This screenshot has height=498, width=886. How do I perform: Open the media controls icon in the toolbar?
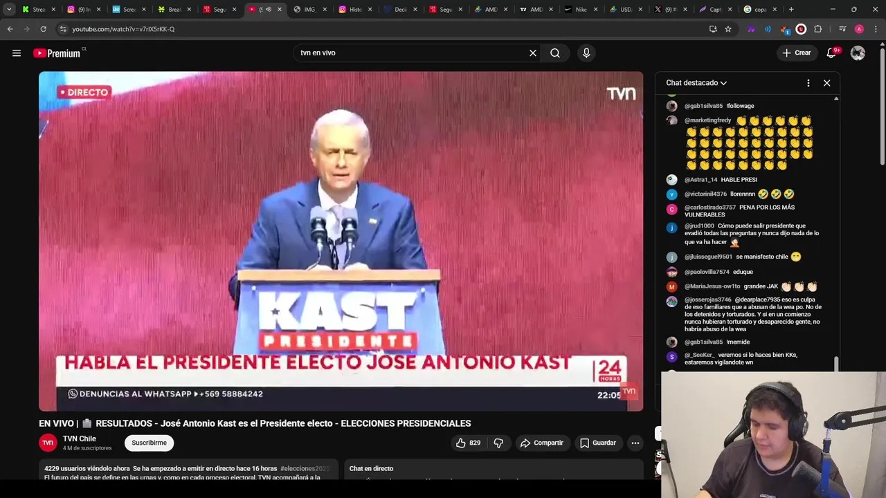click(x=842, y=29)
